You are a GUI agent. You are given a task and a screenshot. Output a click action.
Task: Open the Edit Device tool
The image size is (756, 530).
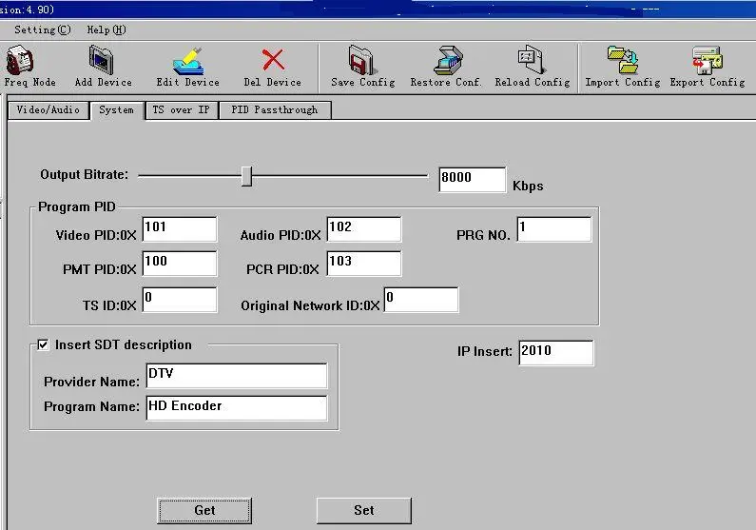pos(187,61)
